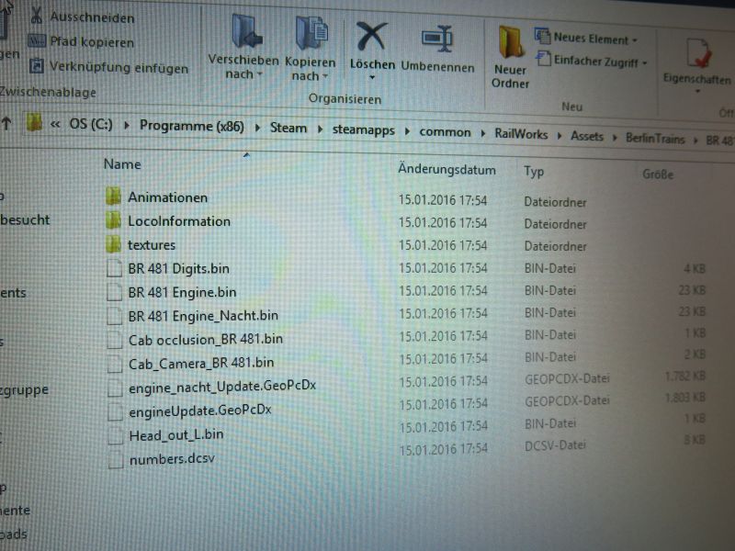The height and width of the screenshot is (551, 735).
Task: Open the Löschen dropdown arrow
Action: [x=372, y=77]
